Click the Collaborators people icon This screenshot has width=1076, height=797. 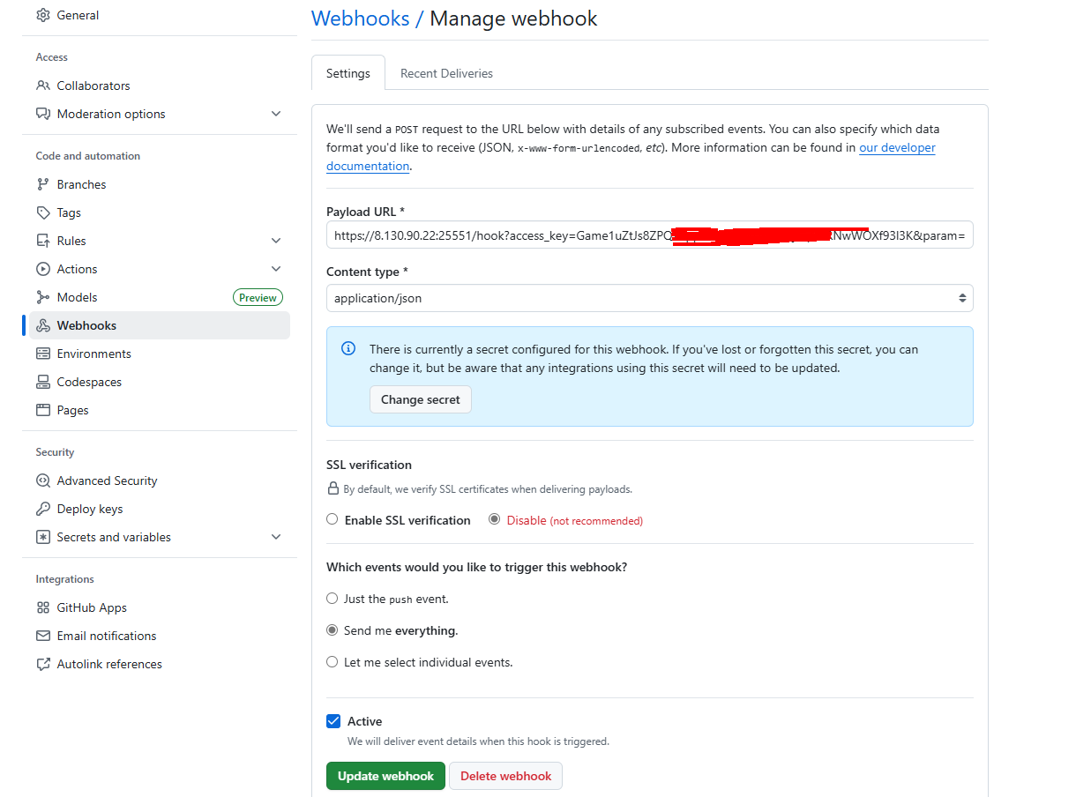[x=42, y=86]
